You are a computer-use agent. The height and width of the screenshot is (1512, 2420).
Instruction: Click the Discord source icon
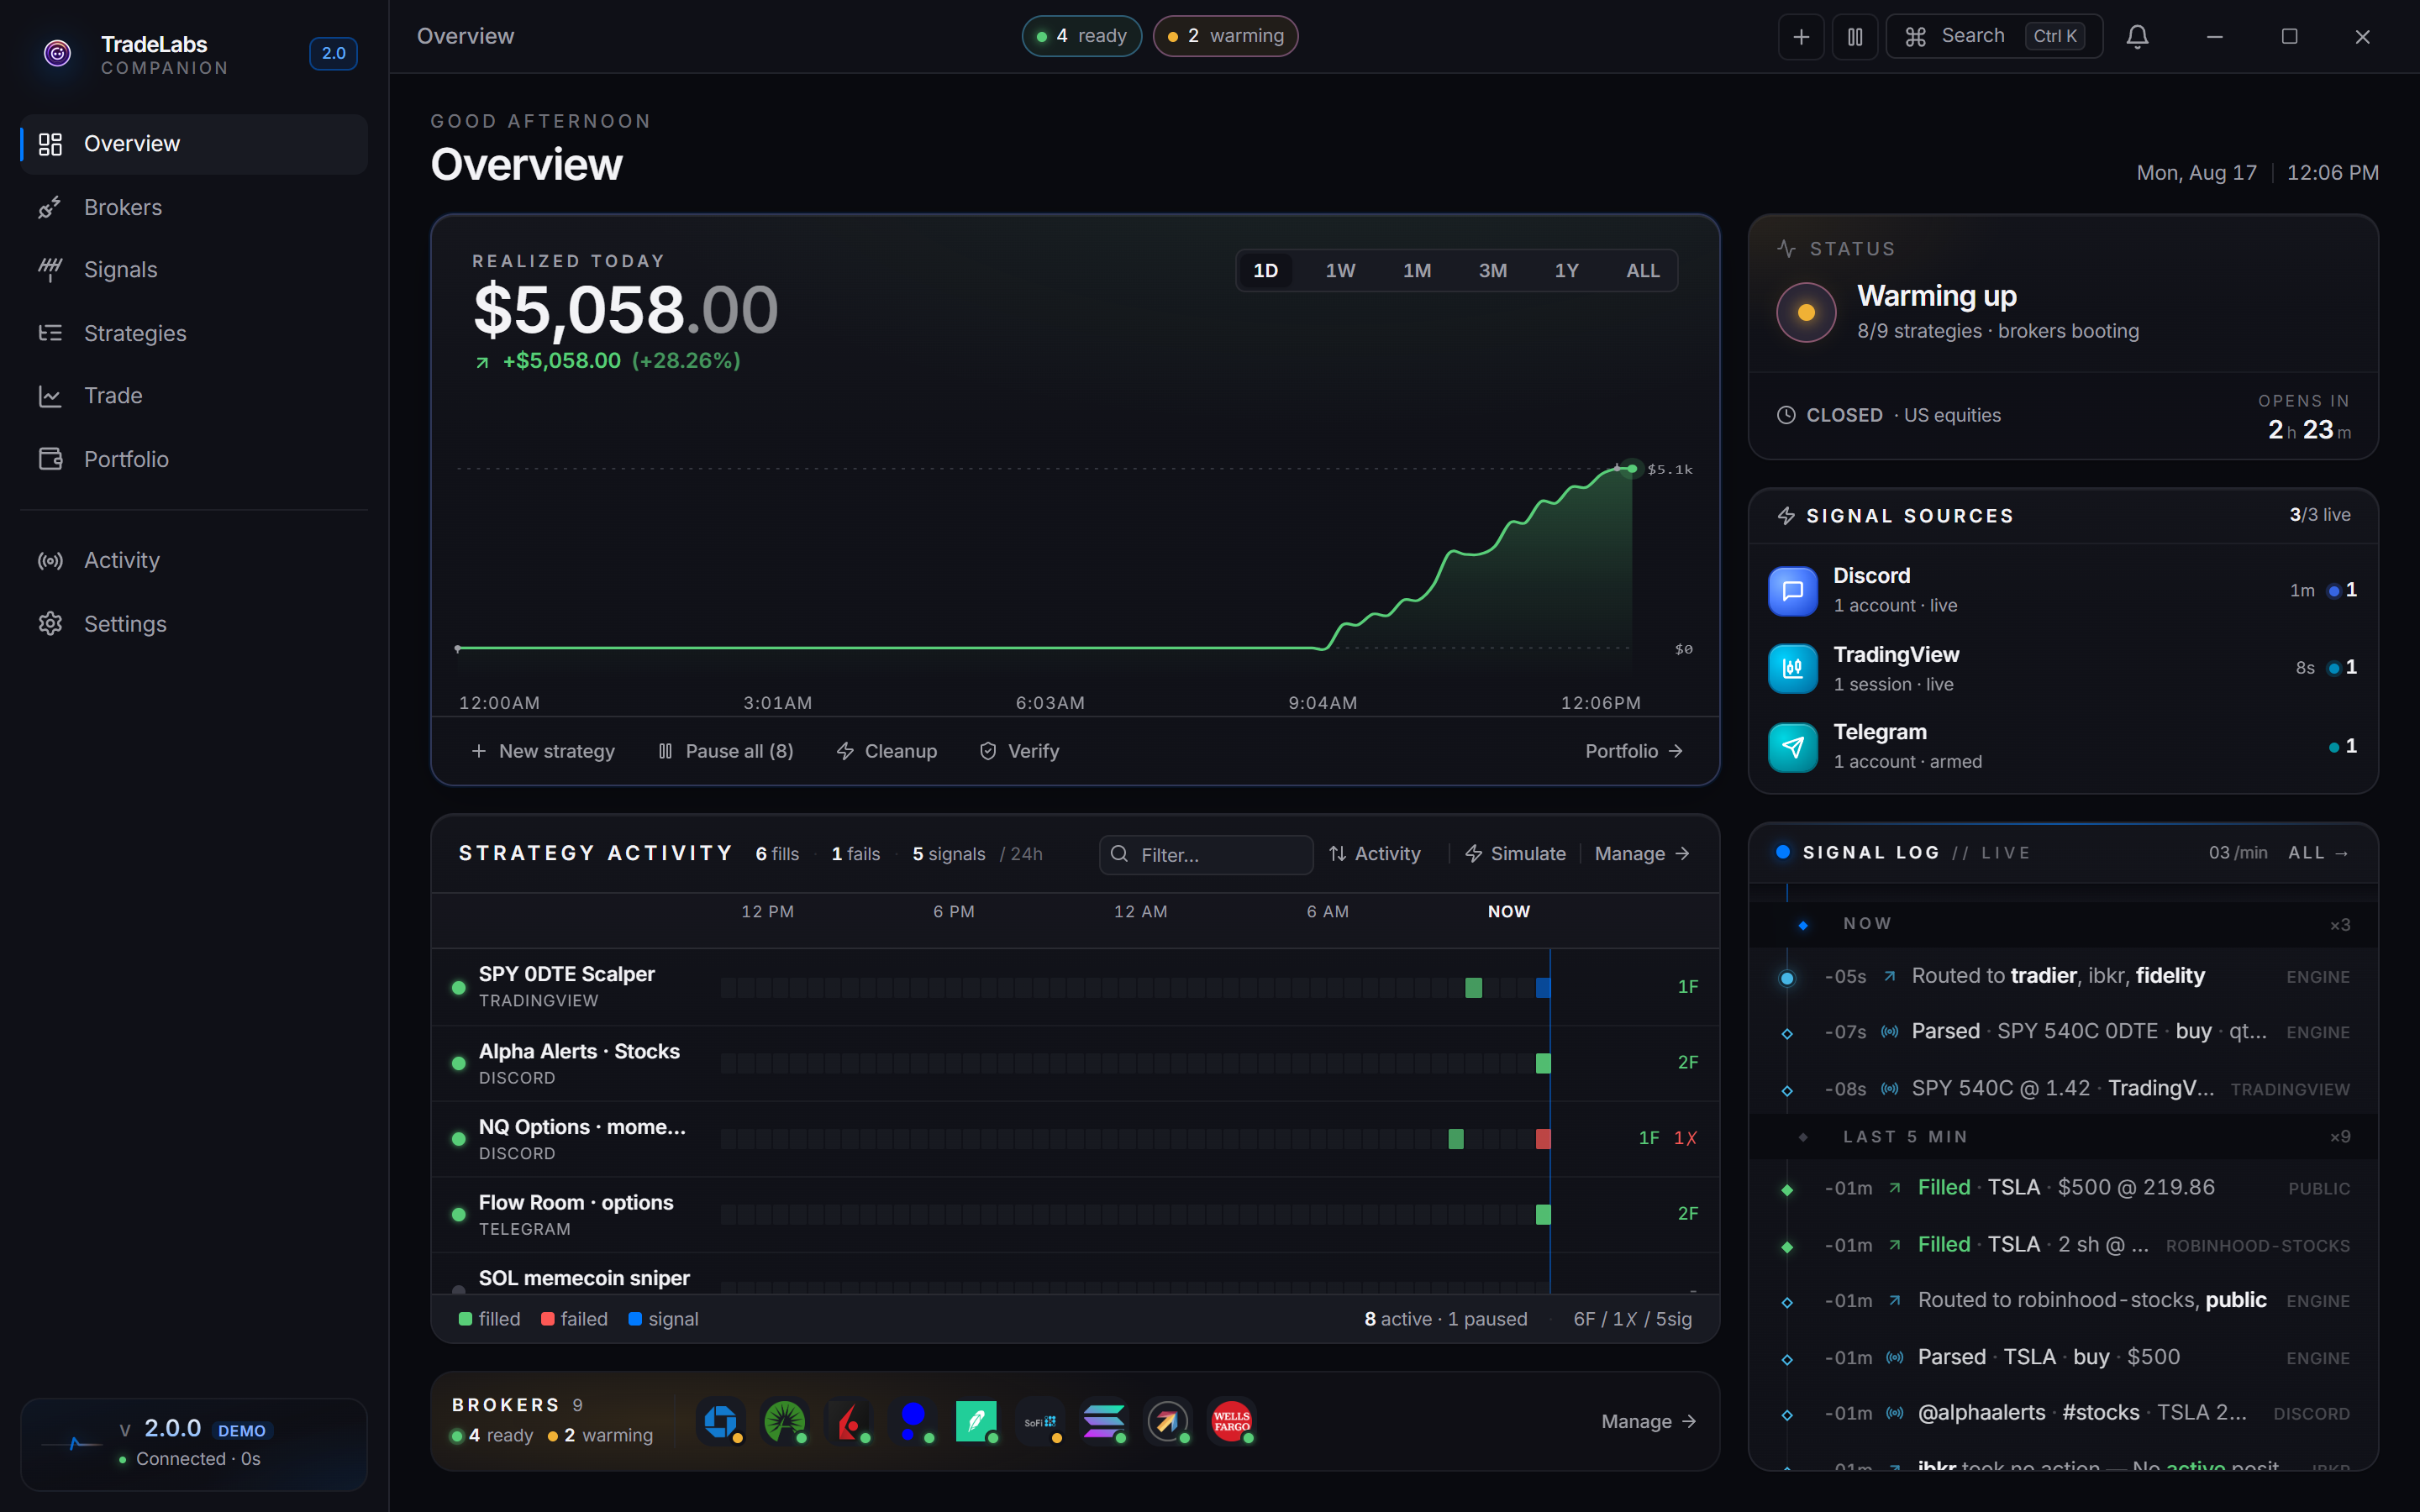pos(1793,591)
